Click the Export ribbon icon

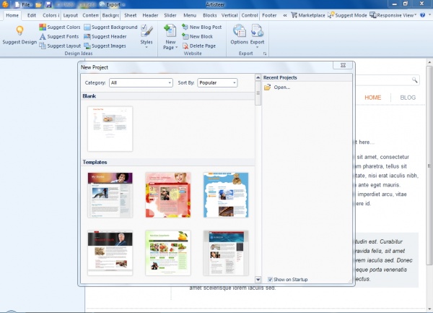point(258,31)
